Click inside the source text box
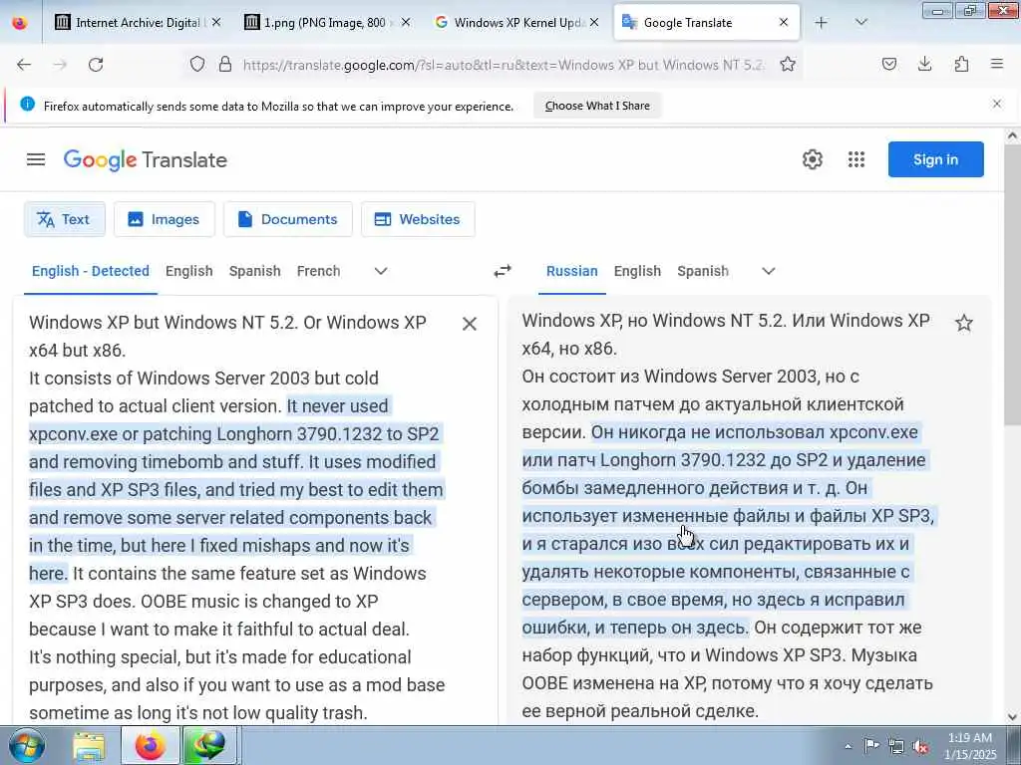The width and height of the screenshot is (1021, 765). point(237,517)
